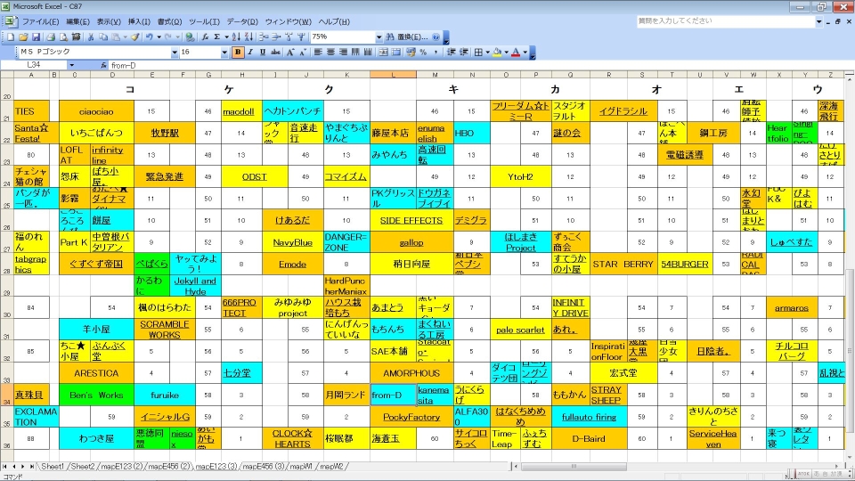Click the Copy icon
This screenshot has height=481, width=855.
[x=103, y=37]
